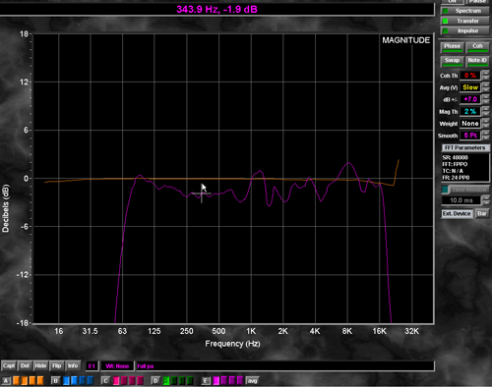Increase the Coh Th threshold stepper
The width and height of the screenshot is (492, 387).
[485, 73]
